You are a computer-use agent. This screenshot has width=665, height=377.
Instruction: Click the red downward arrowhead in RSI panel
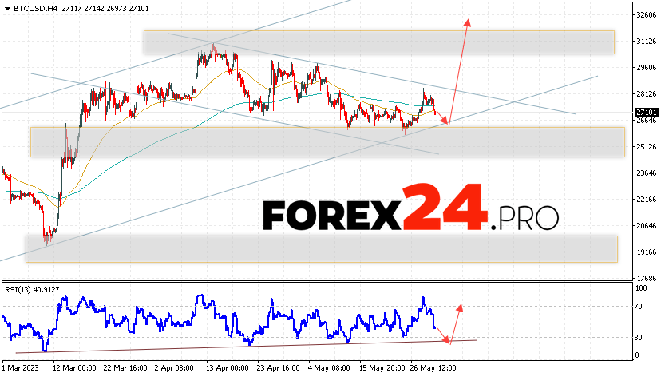click(447, 341)
